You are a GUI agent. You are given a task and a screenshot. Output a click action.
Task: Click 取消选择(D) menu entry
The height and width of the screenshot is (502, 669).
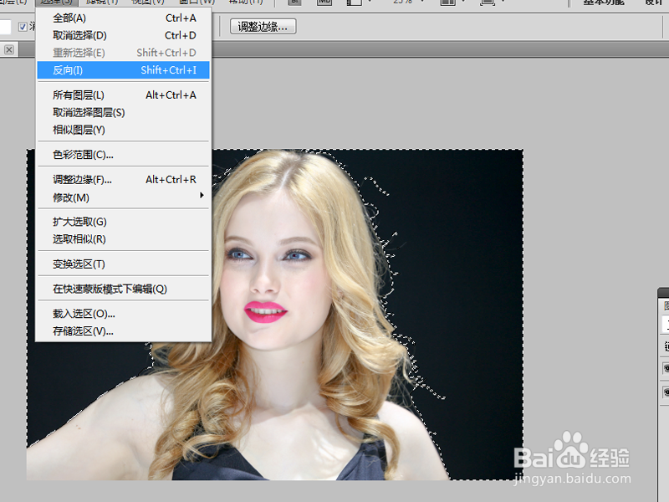[x=123, y=35]
